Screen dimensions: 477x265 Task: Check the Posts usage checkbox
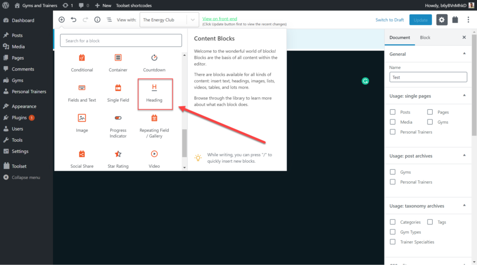pos(393,112)
